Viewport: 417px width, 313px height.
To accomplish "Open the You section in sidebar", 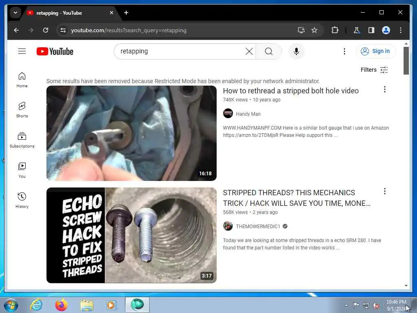I will coord(22,170).
